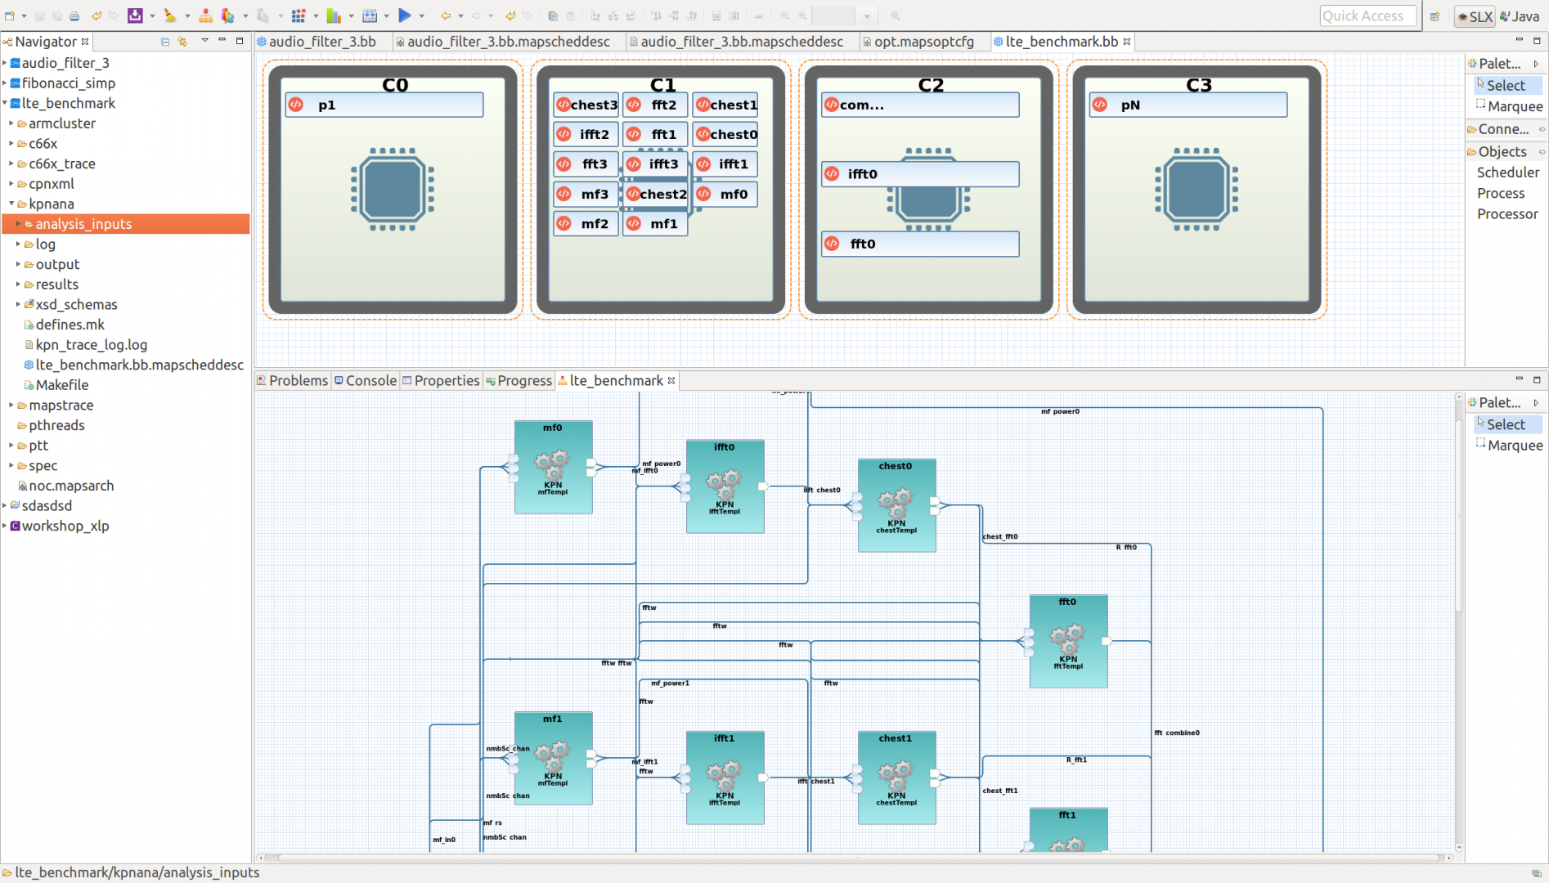Click the Quick Access search field
This screenshot has width=1549, height=883.
point(1367,16)
